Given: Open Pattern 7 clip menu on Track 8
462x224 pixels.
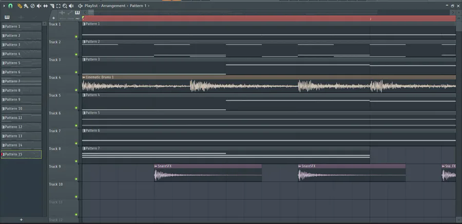Looking at the screenshot, I should pos(84,148).
